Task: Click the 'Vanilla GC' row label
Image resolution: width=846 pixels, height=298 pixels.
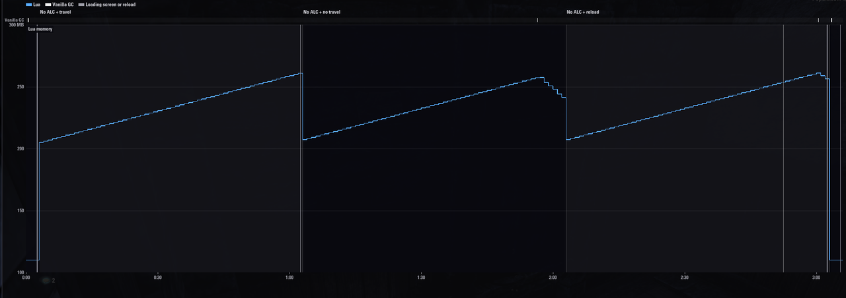Action: click(x=15, y=20)
